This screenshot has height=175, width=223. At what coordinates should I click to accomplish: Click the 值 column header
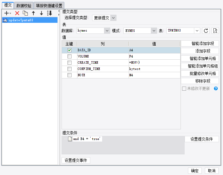point(154,44)
